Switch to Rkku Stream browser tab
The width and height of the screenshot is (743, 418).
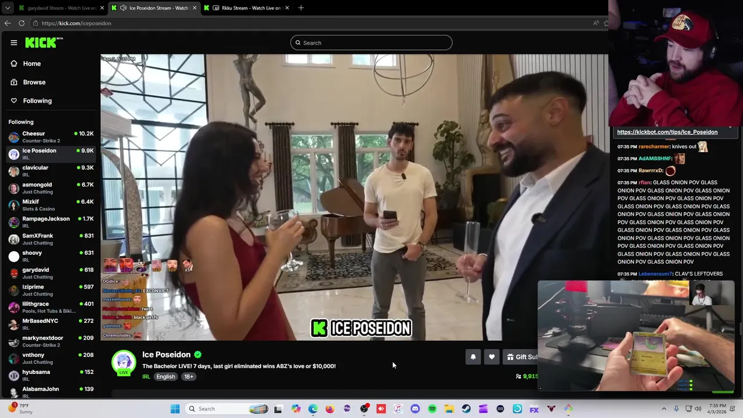coord(247,8)
